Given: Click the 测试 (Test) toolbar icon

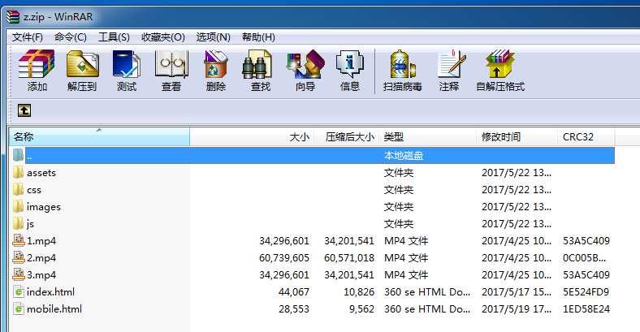Looking at the screenshot, I should coord(127,64).
